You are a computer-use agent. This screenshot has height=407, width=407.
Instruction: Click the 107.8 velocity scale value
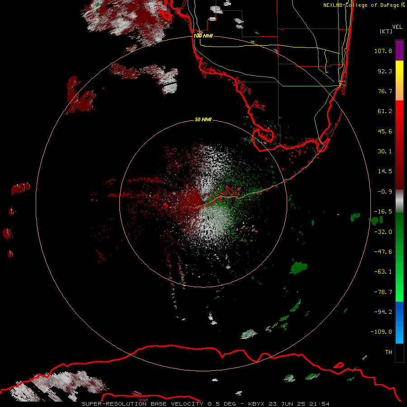point(383,51)
